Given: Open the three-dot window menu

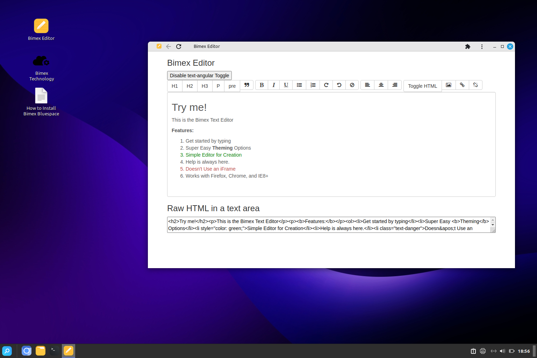Looking at the screenshot, I should [482, 46].
